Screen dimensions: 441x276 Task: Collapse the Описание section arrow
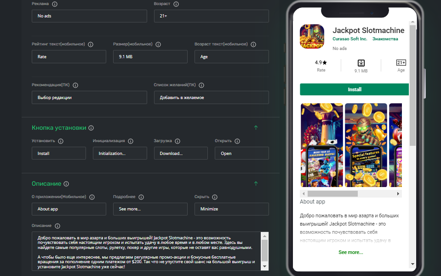tap(256, 183)
